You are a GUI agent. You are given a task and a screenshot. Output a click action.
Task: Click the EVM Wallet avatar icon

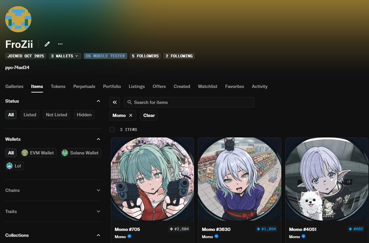pyautogui.click(x=25, y=153)
